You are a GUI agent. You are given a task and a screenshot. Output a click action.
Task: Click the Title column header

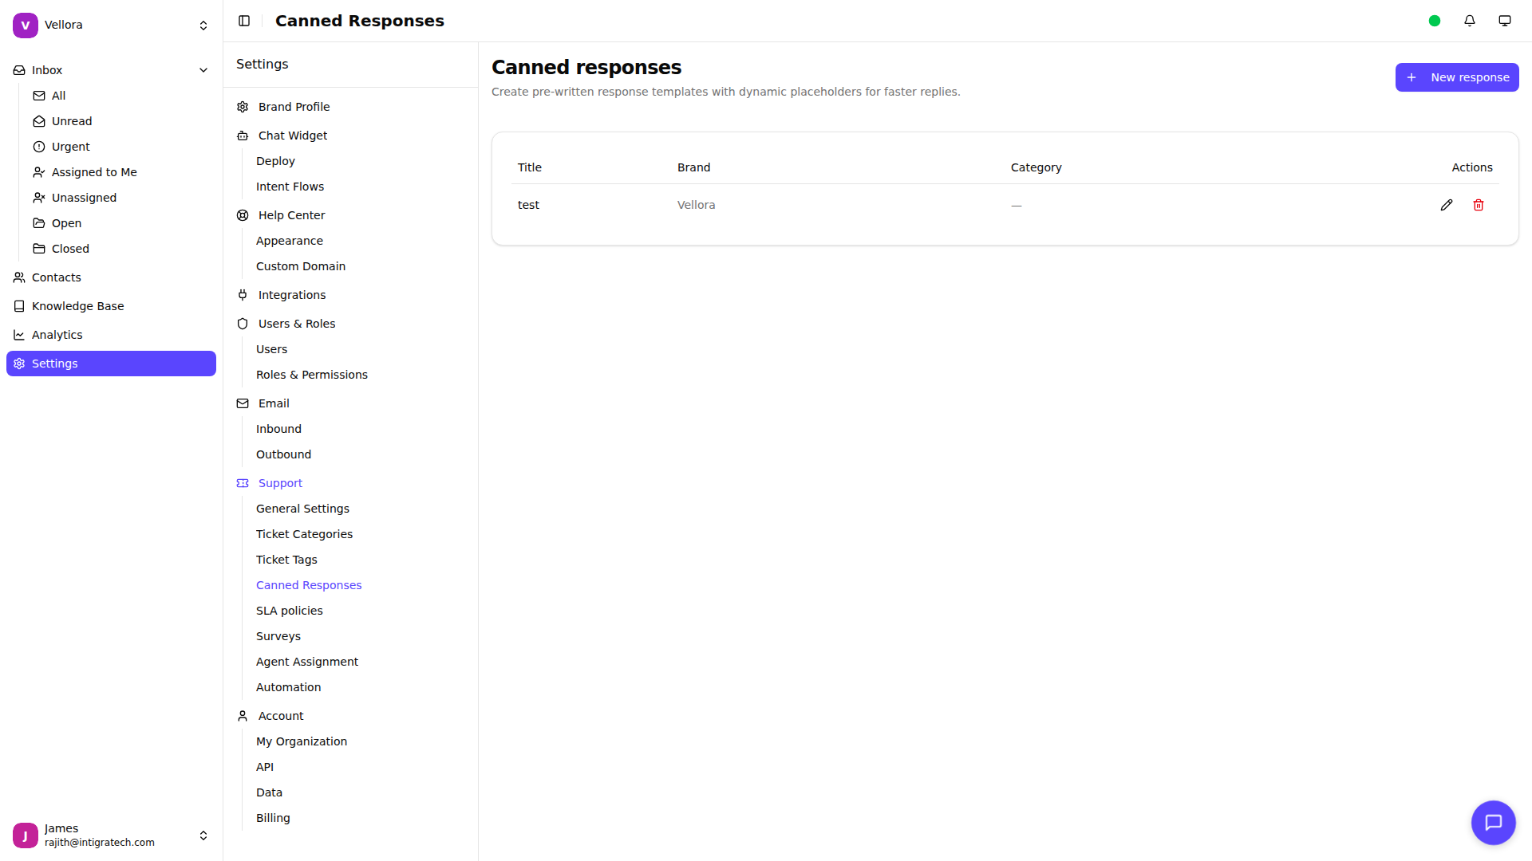click(530, 167)
